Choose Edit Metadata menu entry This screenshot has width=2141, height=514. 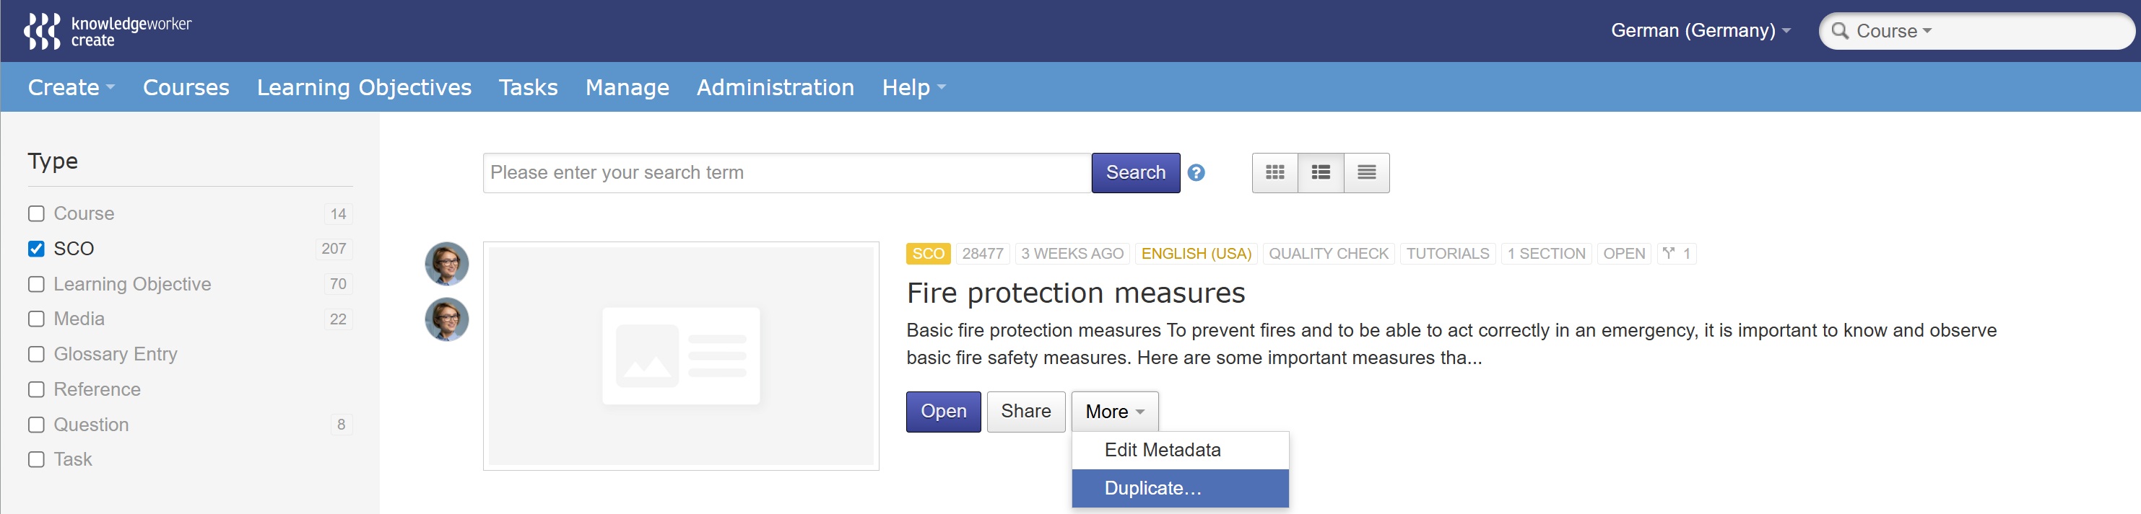point(1161,450)
